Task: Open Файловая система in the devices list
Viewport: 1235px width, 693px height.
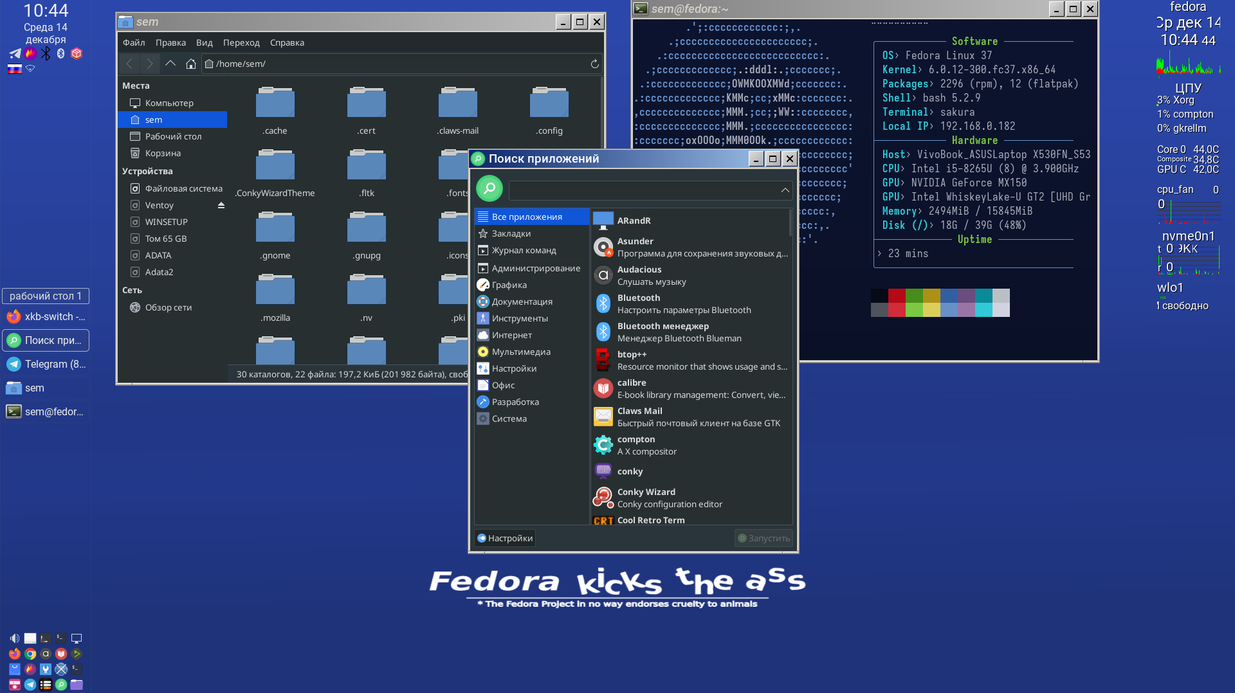Action: [x=172, y=188]
